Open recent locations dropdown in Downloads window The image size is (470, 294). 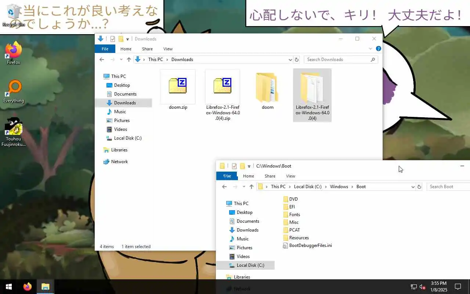tap(121, 60)
